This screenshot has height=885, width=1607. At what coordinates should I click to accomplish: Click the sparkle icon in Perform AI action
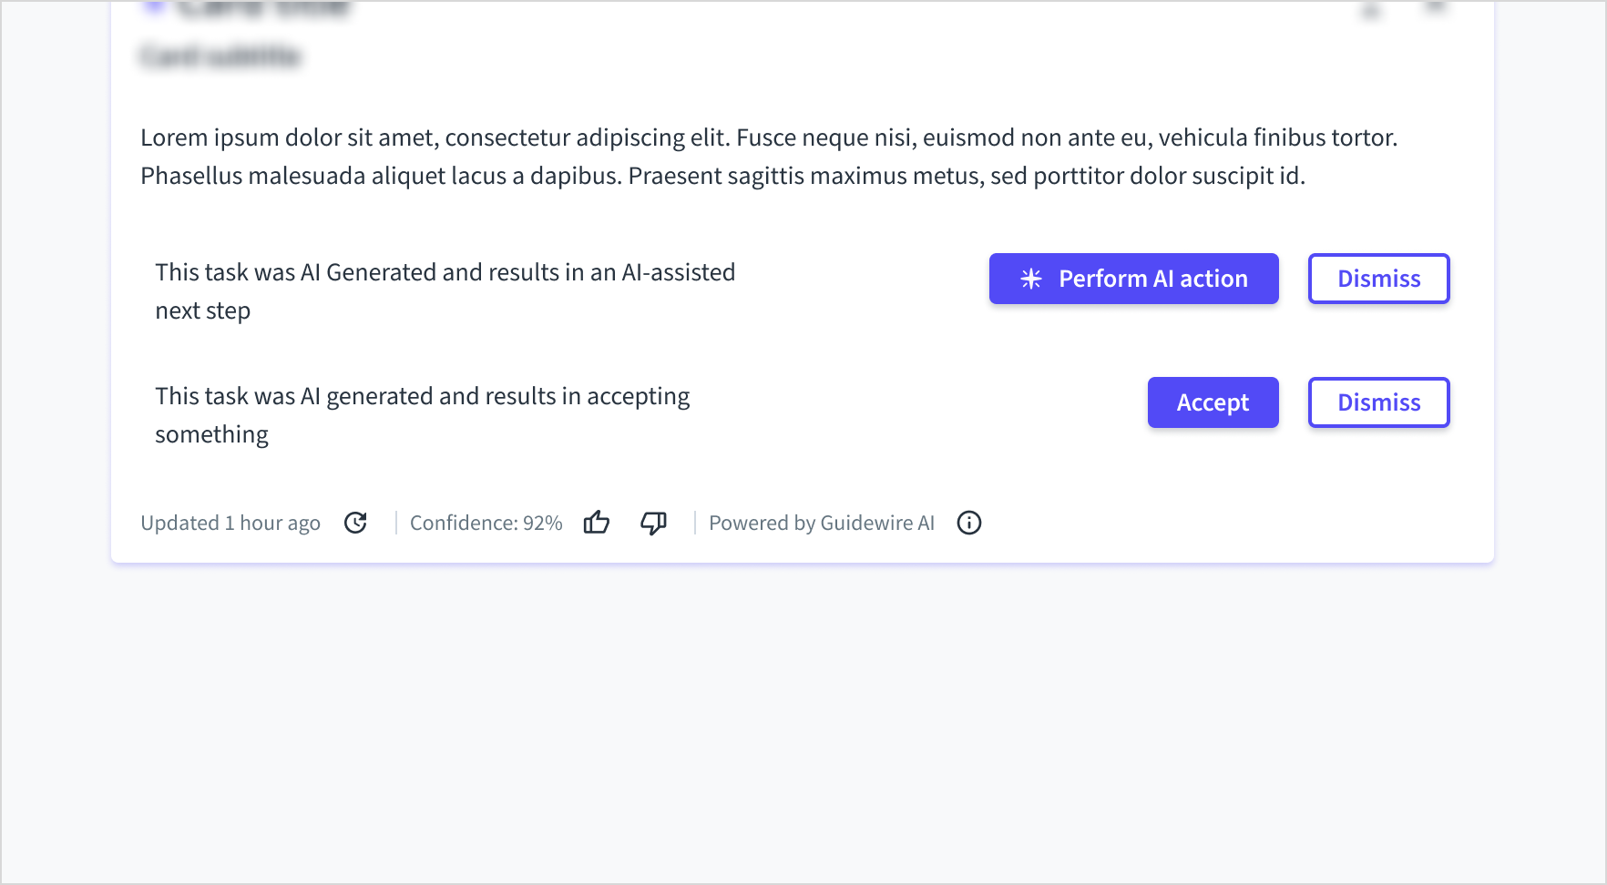(1031, 279)
